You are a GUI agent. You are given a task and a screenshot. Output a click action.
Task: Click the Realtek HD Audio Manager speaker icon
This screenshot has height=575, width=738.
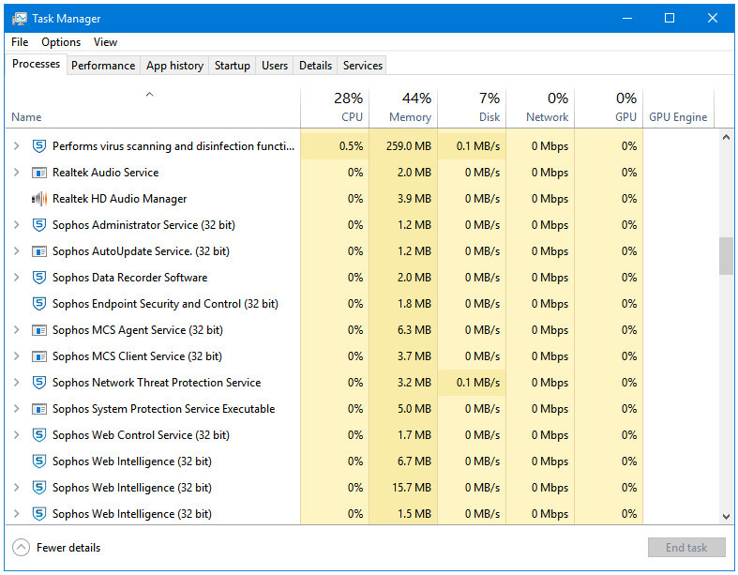(x=39, y=199)
